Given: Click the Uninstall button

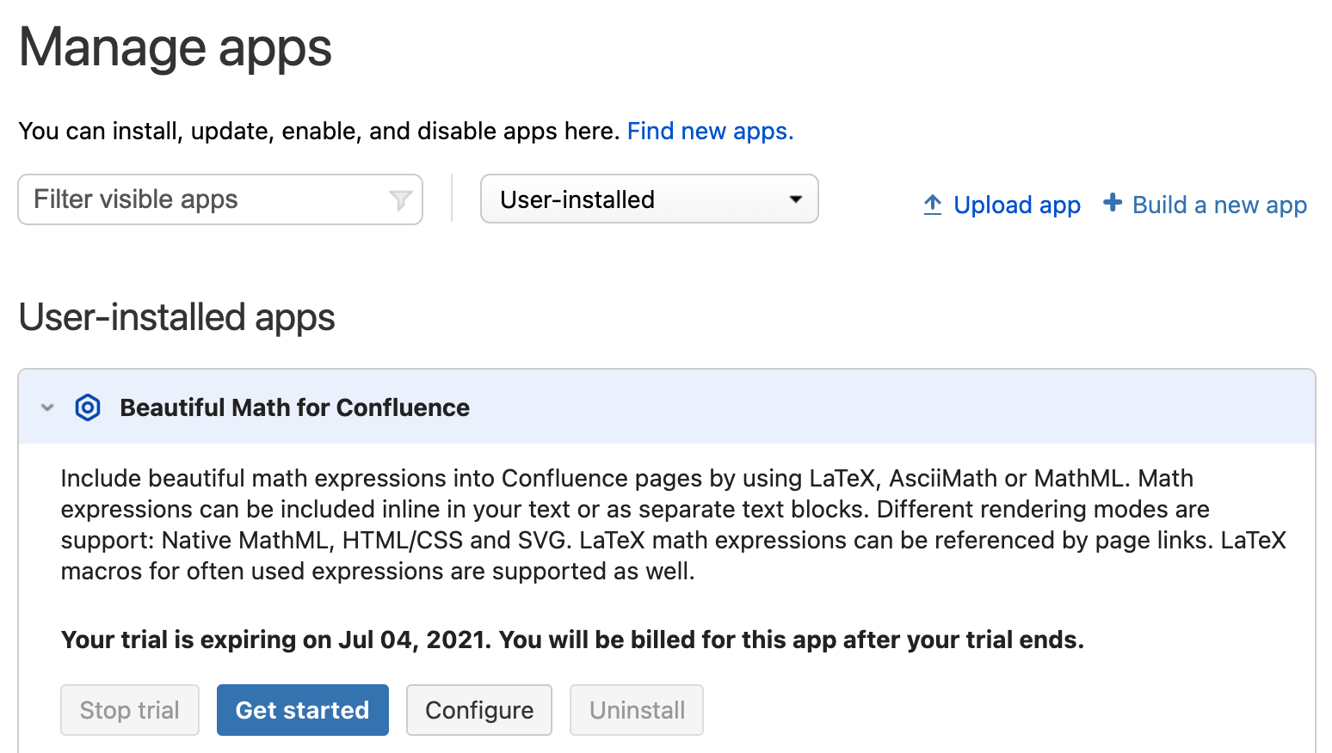Looking at the screenshot, I should [x=637, y=710].
